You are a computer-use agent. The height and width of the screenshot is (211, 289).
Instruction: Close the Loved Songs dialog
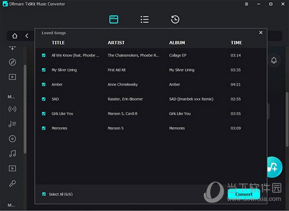pyautogui.click(x=261, y=33)
